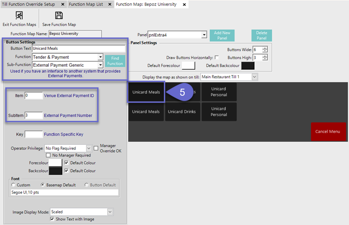This screenshot has width=349, height=225.
Task: Toggle the Draw Buttons Horizontally checkbox
Action: tap(216, 58)
